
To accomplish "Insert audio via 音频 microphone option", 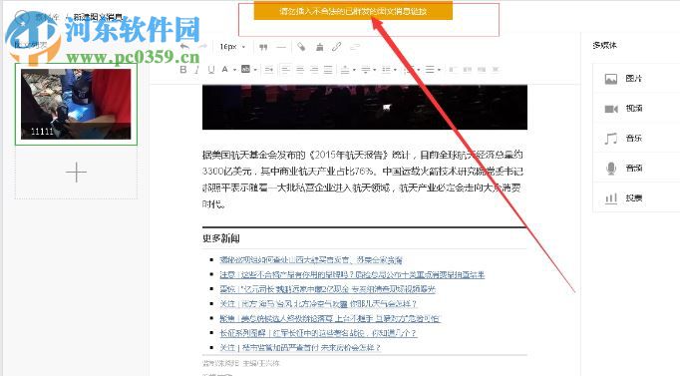I will click(x=636, y=168).
